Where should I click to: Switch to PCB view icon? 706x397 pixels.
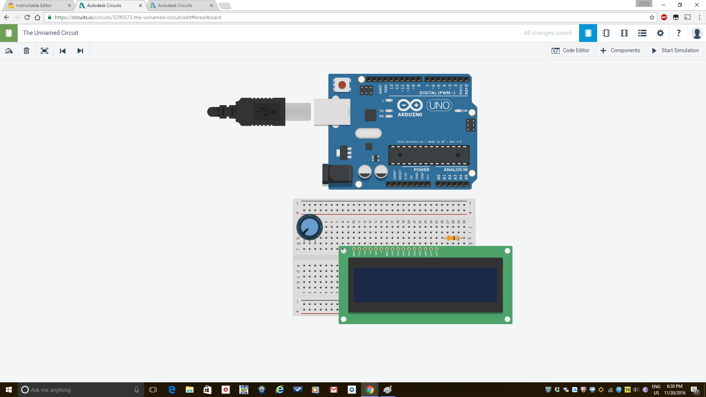[624, 33]
